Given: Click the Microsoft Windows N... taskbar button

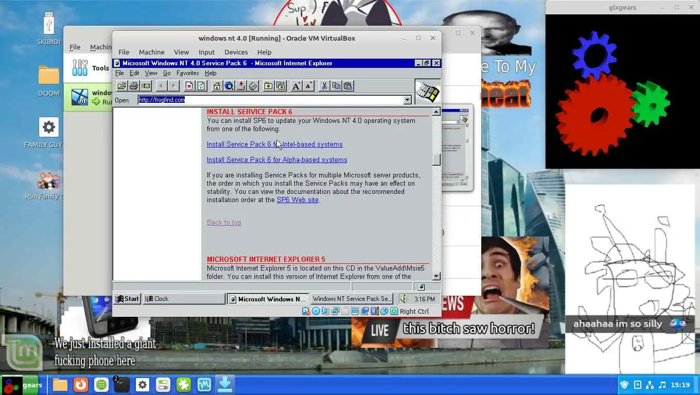Looking at the screenshot, I should 268,299.
